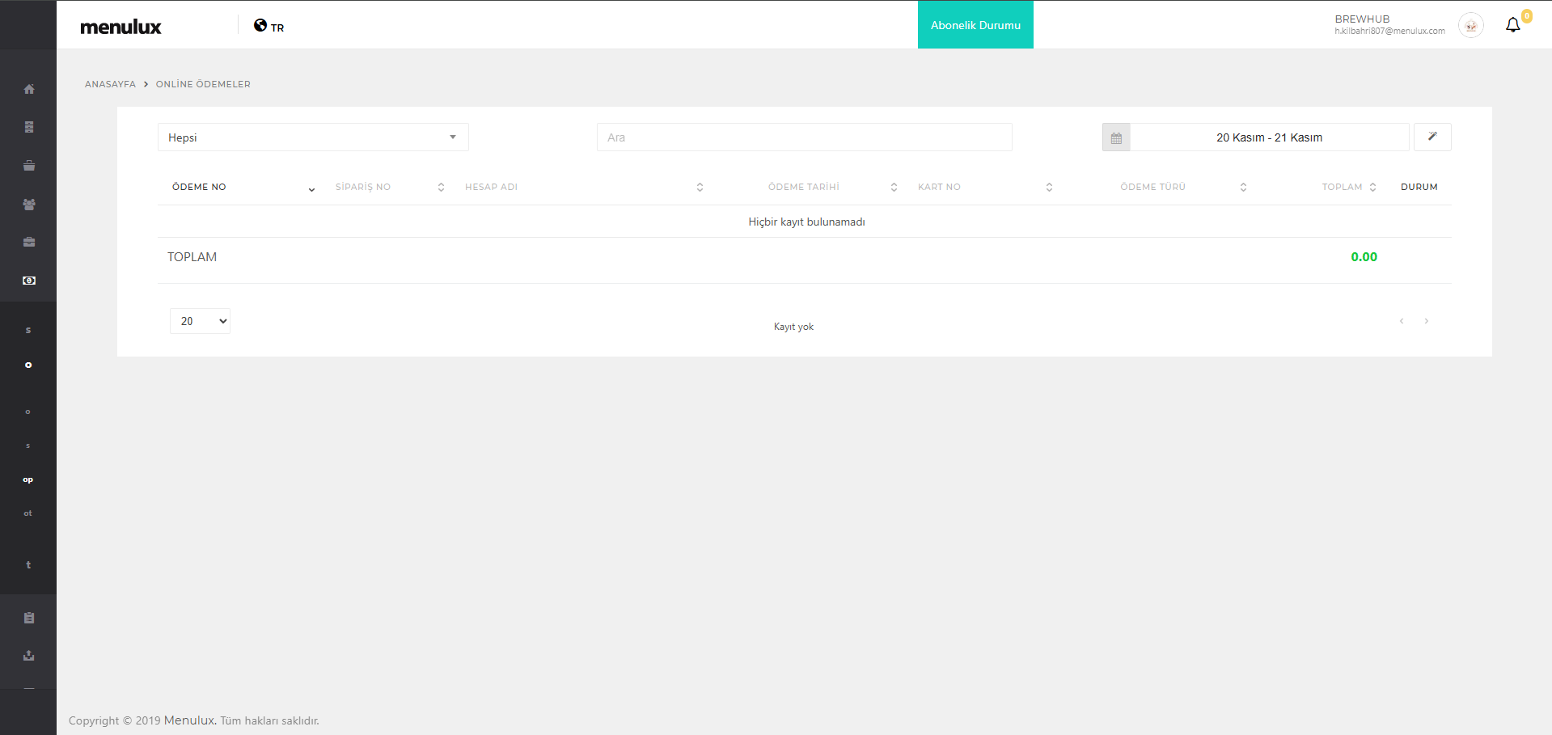Sort table by ÖDEME TARİHİ column
Screen dimensions: 1552x735
pyautogui.click(x=803, y=187)
